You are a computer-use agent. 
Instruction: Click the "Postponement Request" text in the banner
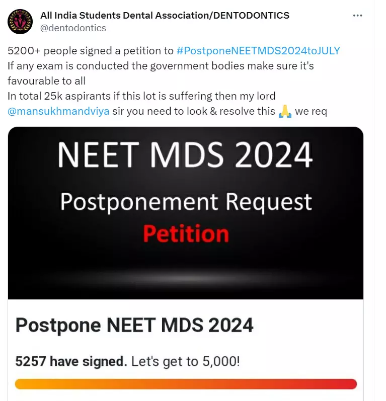click(186, 202)
